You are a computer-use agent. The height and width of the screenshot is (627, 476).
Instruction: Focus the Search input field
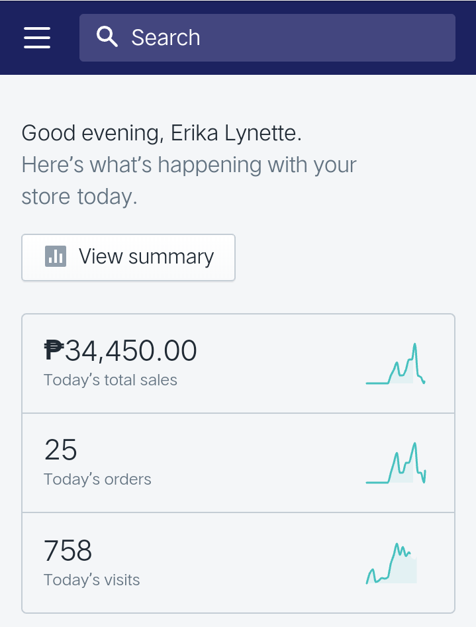pyautogui.click(x=267, y=38)
